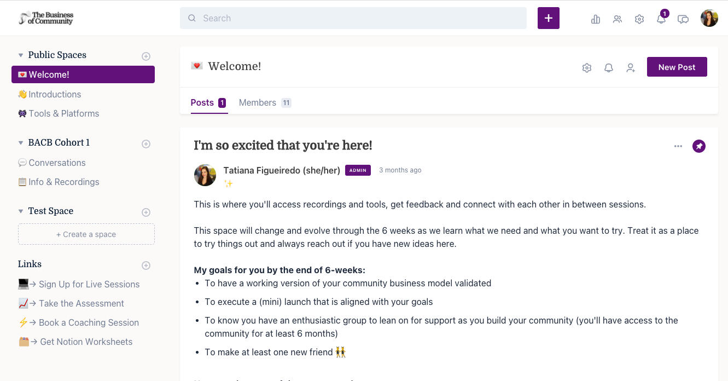This screenshot has width=728, height=381.
Task: Open notifications bell with badge
Action: click(x=661, y=19)
